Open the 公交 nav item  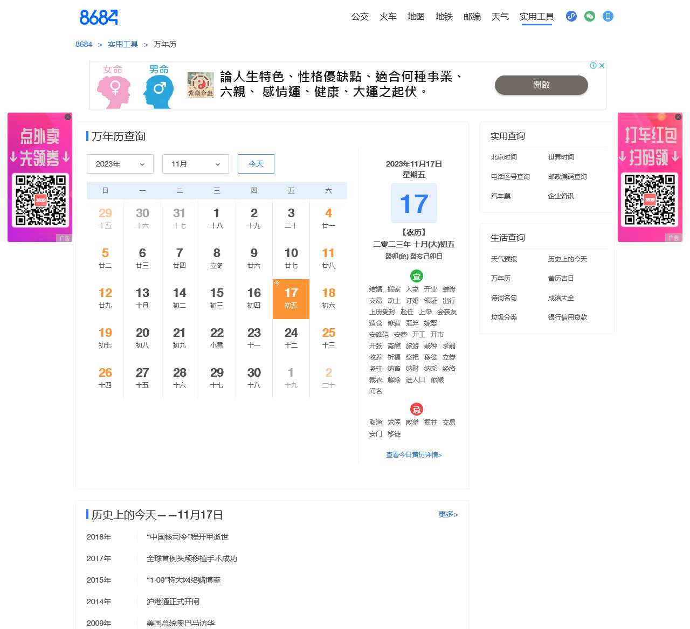[360, 17]
